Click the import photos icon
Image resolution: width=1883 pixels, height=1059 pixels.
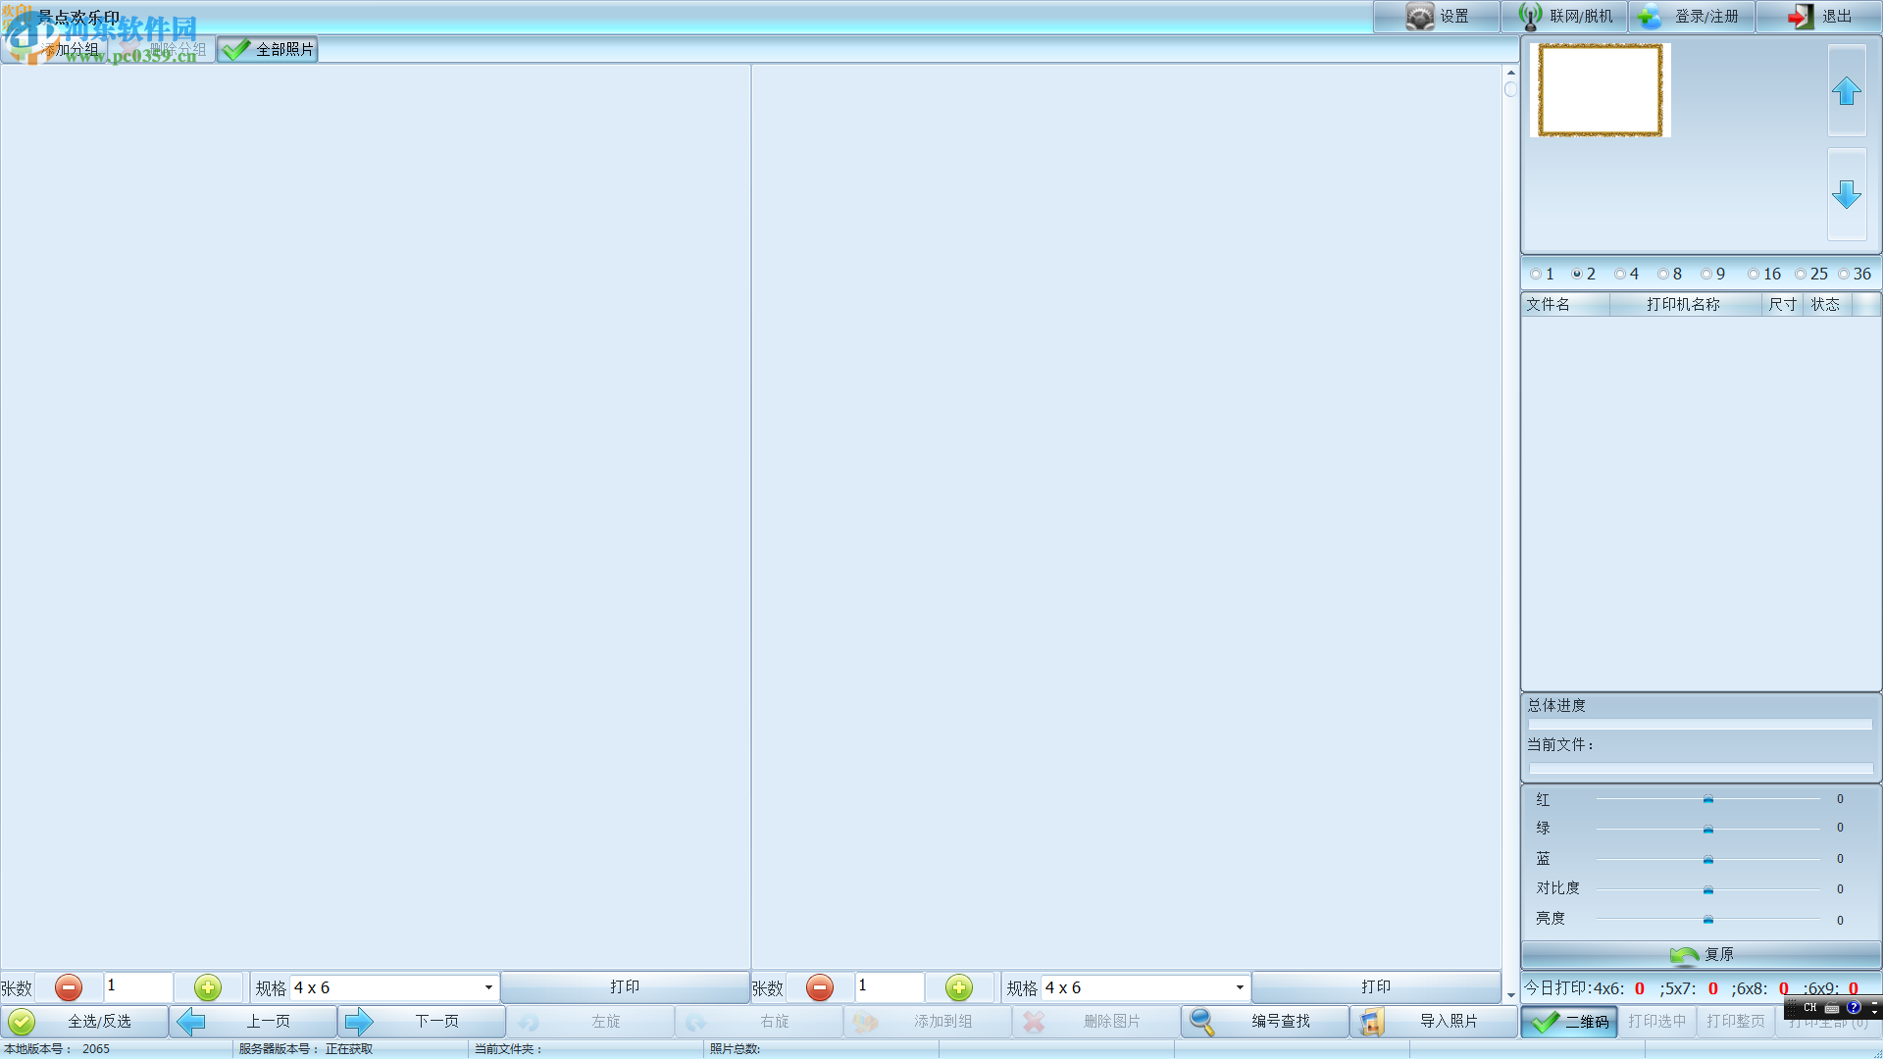click(x=1372, y=1022)
